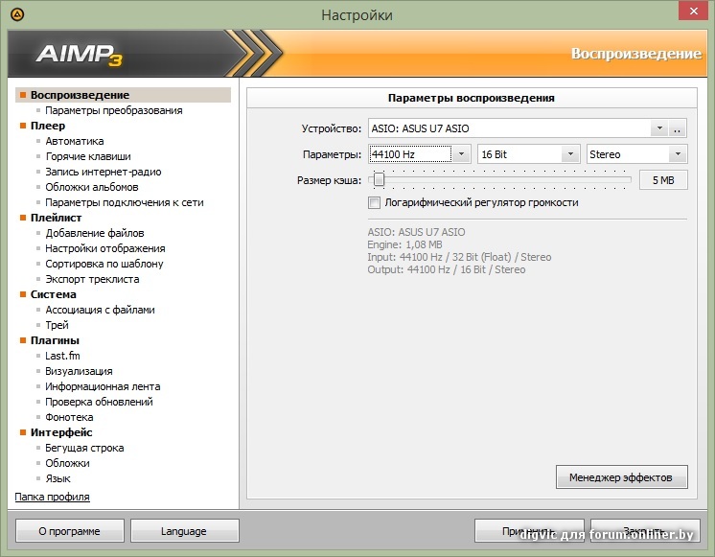Select the Система section
This screenshot has height=557, width=715.
(54, 294)
